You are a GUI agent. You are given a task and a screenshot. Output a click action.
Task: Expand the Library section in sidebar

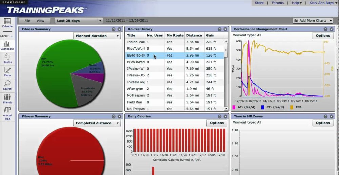(x=7, y=36)
